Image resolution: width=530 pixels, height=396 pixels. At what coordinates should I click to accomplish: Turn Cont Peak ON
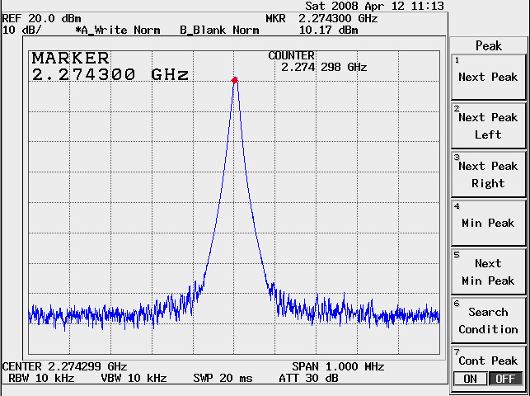(468, 379)
